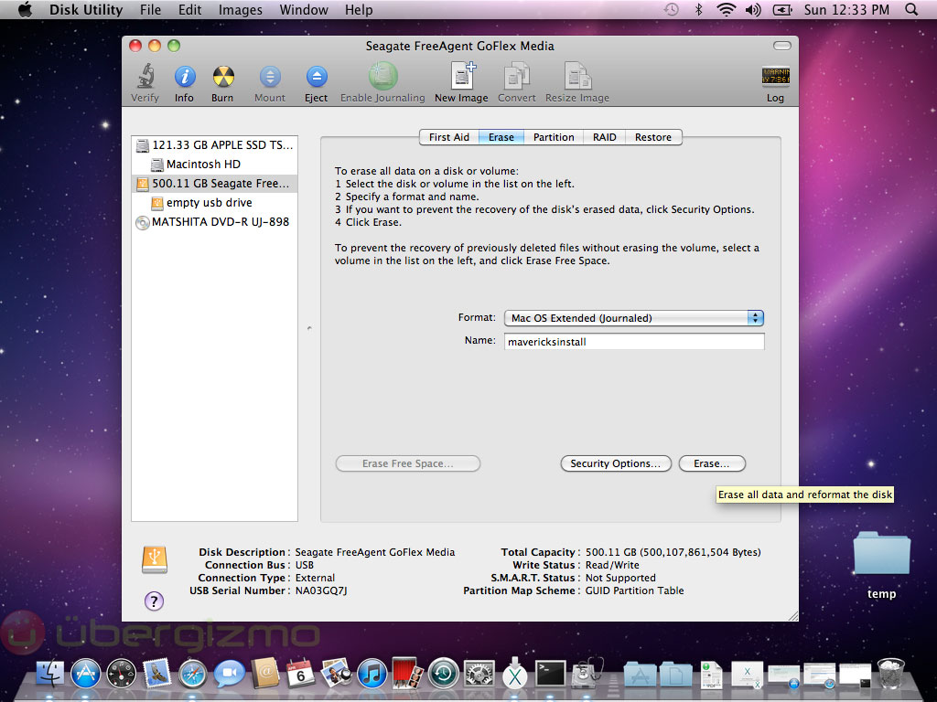The height and width of the screenshot is (702, 937).
Task: Open iCal from the dock
Action: pos(300,674)
